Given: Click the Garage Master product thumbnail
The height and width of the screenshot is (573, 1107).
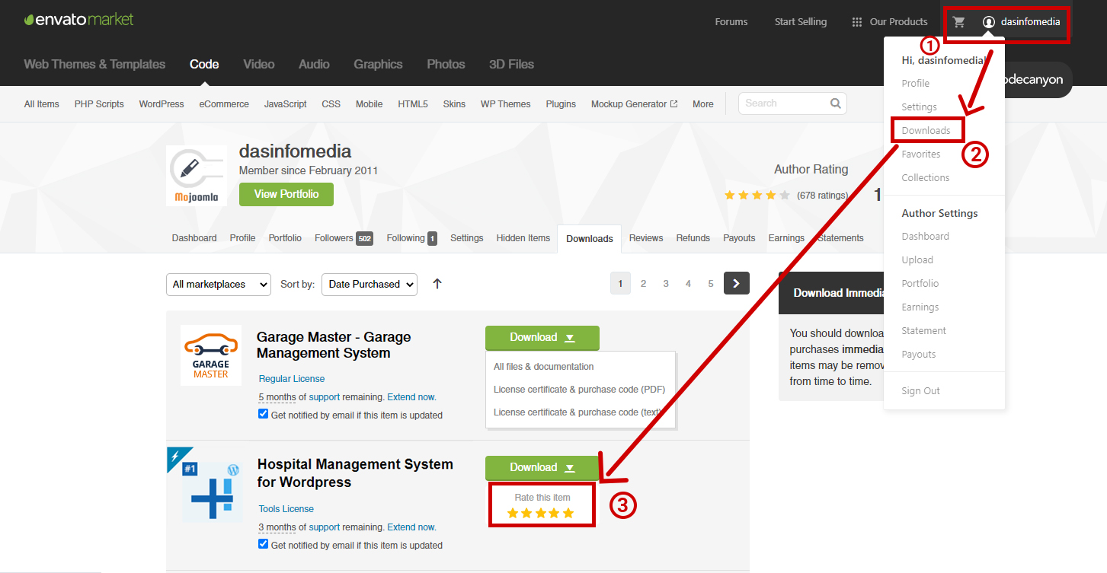Looking at the screenshot, I should [x=211, y=355].
